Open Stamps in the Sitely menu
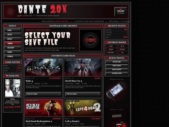 coord(13,56)
